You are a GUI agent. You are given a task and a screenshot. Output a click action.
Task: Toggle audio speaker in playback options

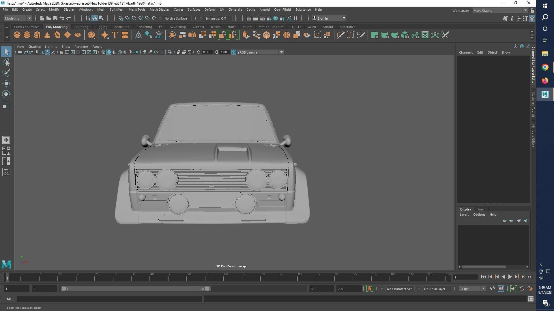pyautogui.click(x=513, y=289)
